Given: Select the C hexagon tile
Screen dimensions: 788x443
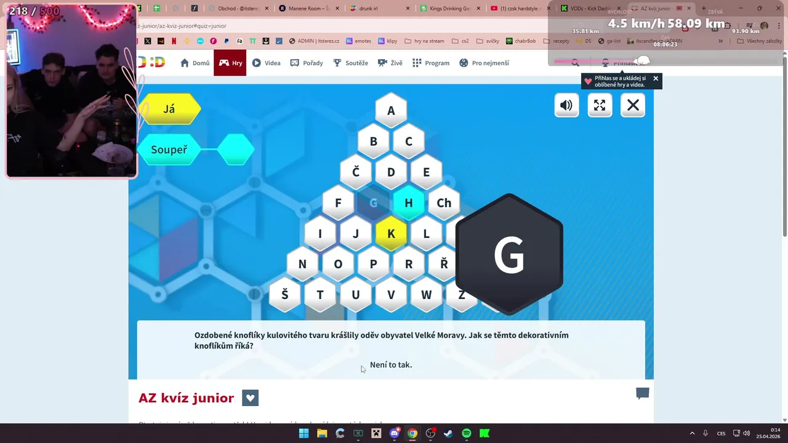Looking at the screenshot, I should [x=408, y=142].
